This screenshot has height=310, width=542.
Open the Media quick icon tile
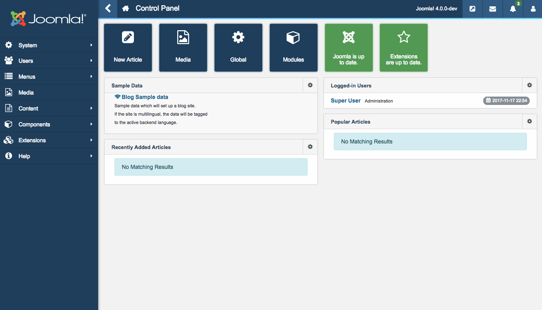pos(183,48)
